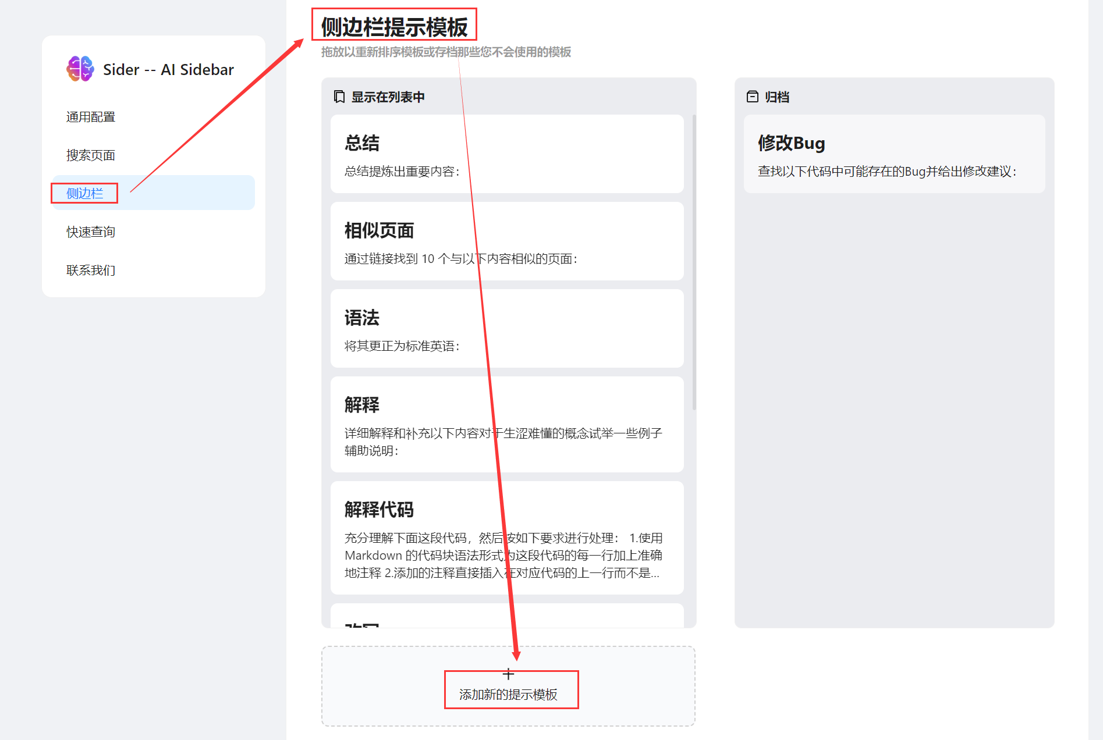Click the Sider brain logo icon
The image size is (1103, 740).
pyautogui.click(x=80, y=69)
